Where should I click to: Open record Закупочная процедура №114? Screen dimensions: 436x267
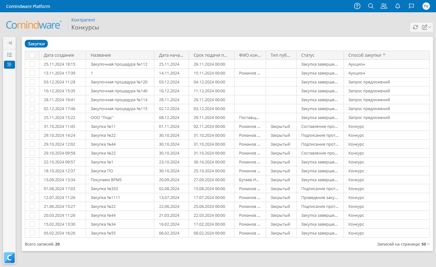(x=119, y=100)
